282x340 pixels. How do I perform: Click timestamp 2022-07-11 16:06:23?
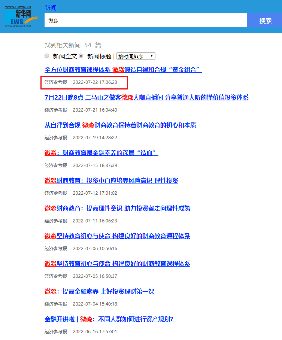pos(95,221)
